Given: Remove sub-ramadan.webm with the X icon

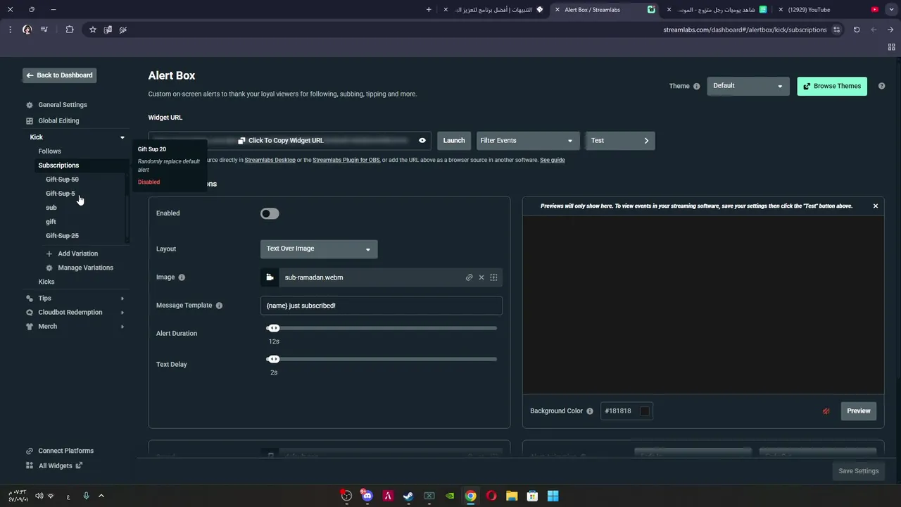Looking at the screenshot, I should coord(481,277).
